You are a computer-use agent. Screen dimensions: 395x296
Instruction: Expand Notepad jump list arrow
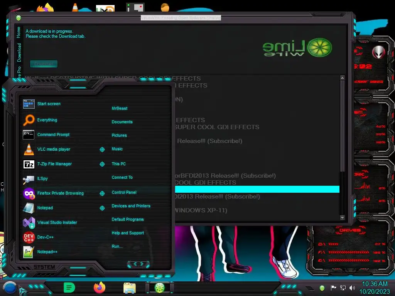click(102, 208)
